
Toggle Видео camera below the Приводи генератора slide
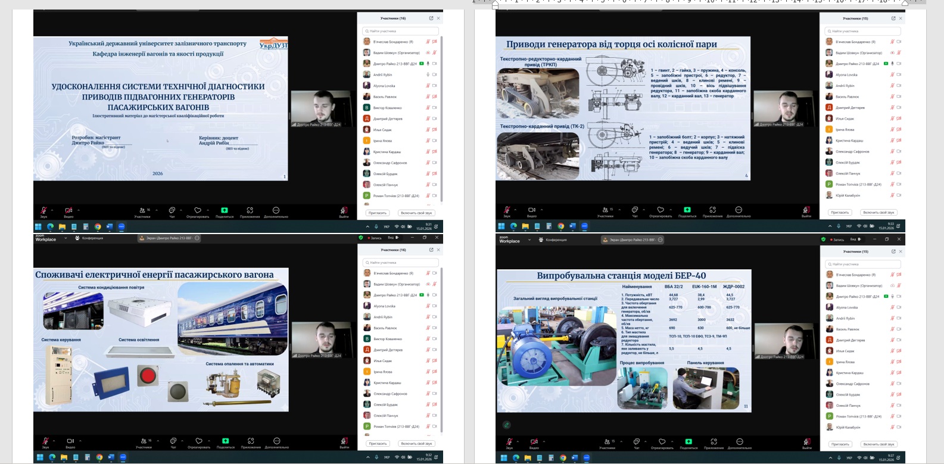pyautogui.click(x=532, y=210)
